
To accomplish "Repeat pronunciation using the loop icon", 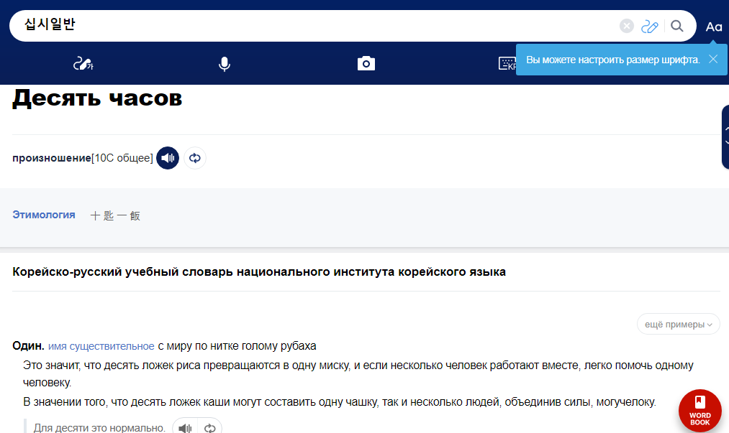I will click(x=195, y=158).
